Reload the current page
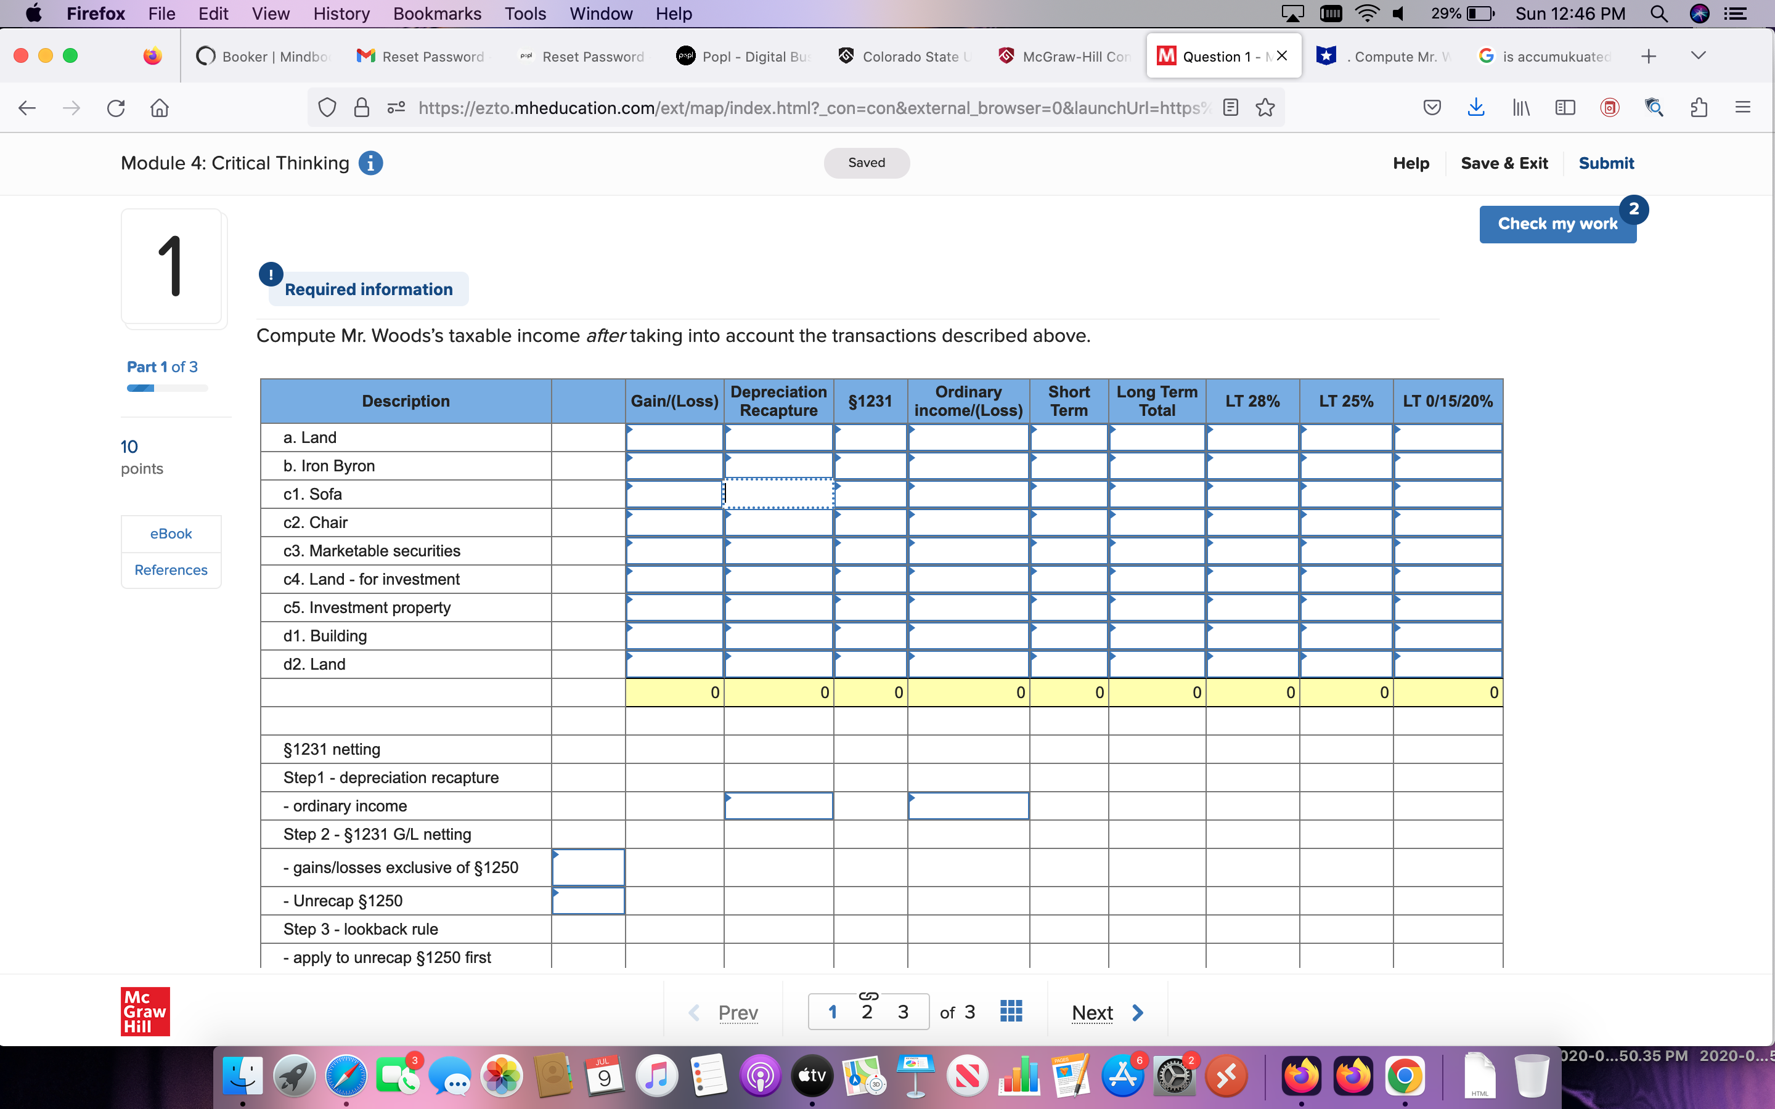Viewport: 1775px width, 1109px height. (x=116, y=108)
